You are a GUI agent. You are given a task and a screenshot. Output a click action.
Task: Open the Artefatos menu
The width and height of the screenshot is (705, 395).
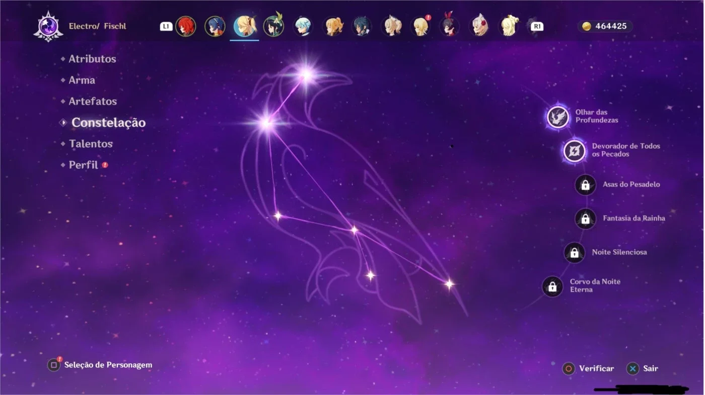click(x=93, y=101)
